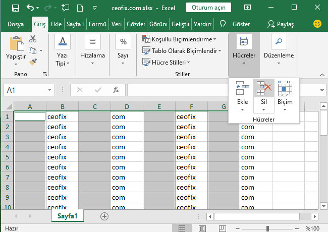This screenshot has height=232, width=328.
Task: Open the Biçim format cells menu
Action: (285, 96)
